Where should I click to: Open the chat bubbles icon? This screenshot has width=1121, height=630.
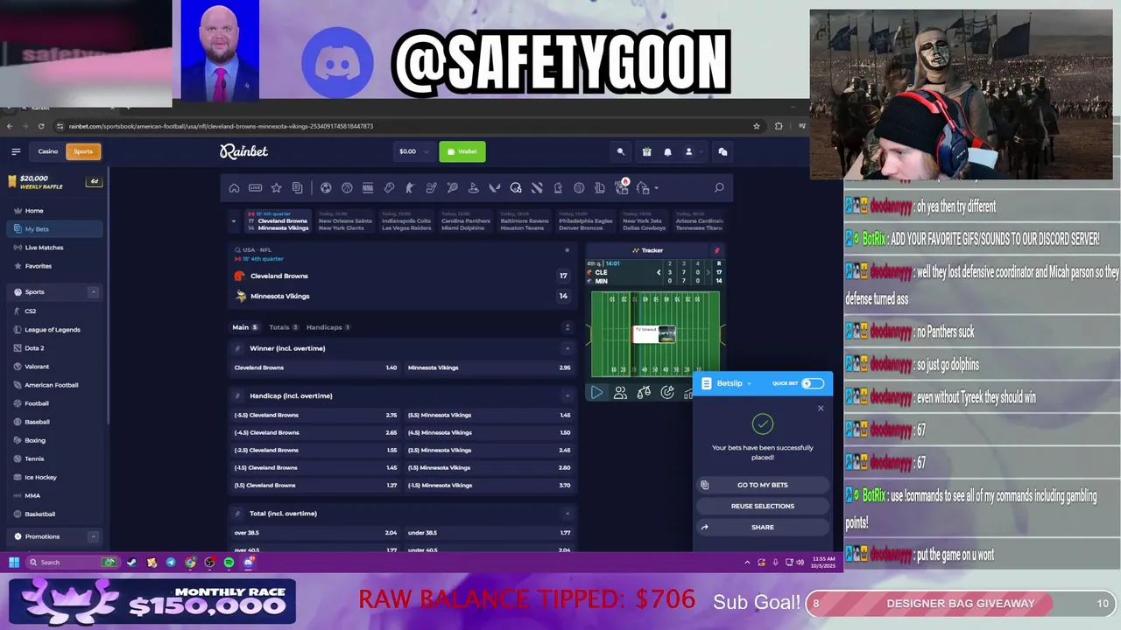point(723,151)
